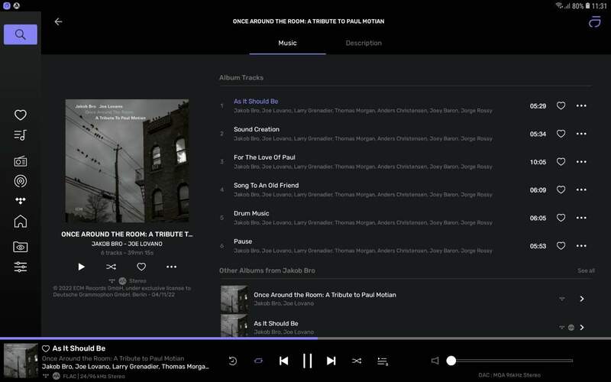611x382 pixels.
Task: Open Playlists icon in the sidebar
Action: [21, 135]
